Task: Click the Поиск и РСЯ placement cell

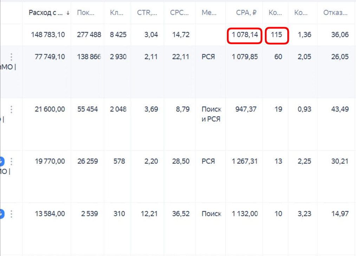Action: [211, 114]
